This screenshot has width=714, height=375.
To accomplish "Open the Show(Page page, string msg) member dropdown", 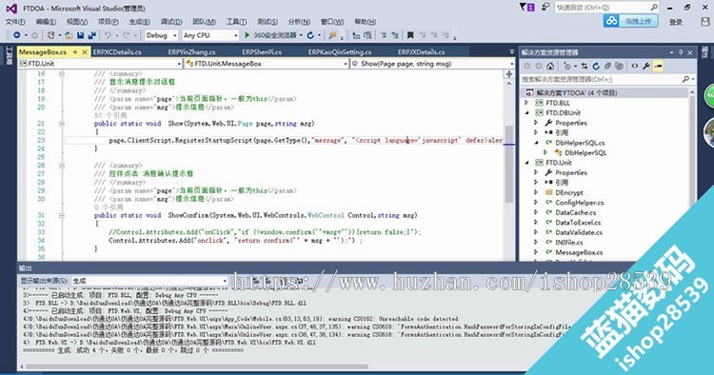I will (432, 64).
